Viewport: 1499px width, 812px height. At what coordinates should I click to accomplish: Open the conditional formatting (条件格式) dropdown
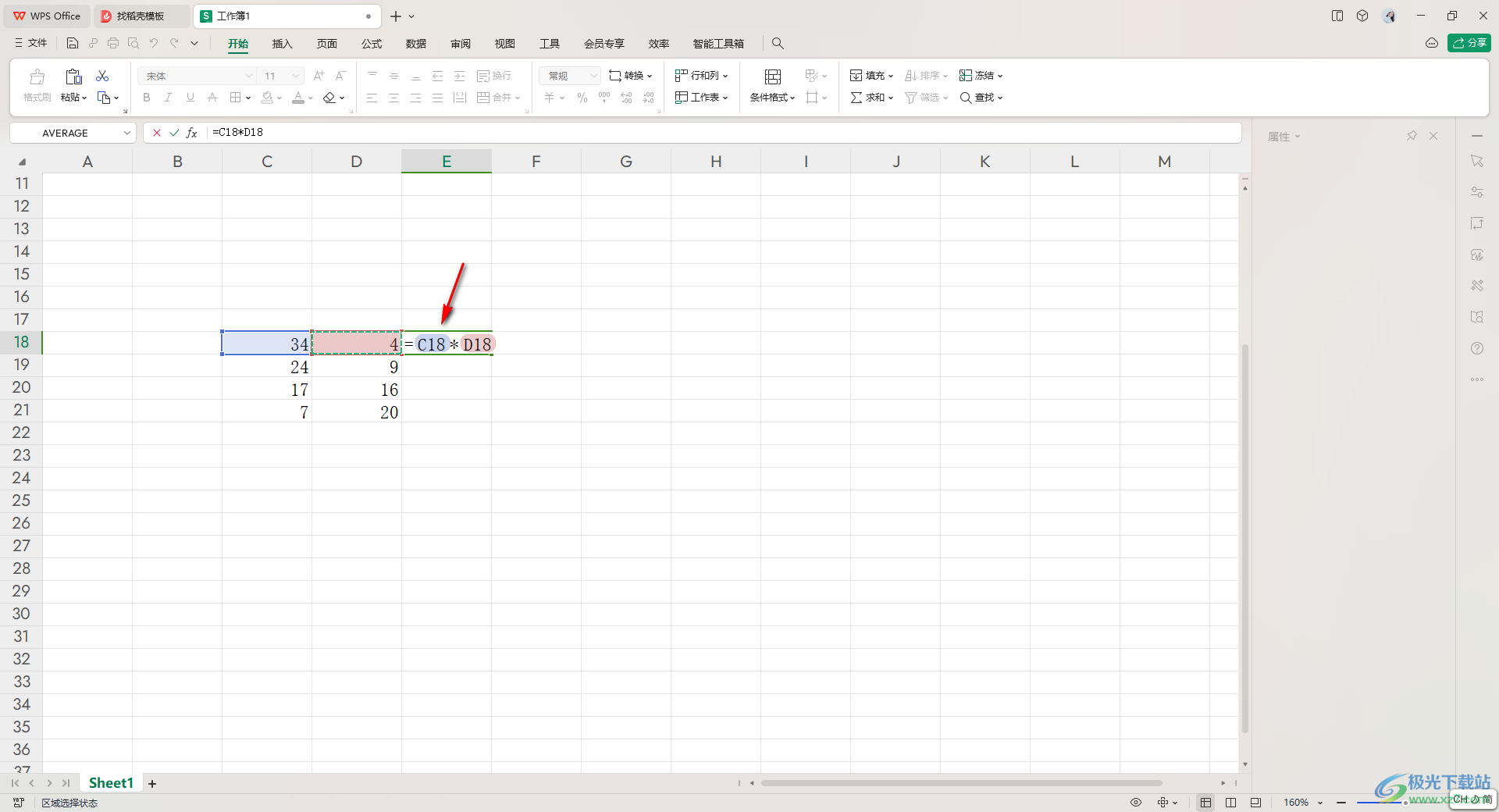tap(772, 98)
